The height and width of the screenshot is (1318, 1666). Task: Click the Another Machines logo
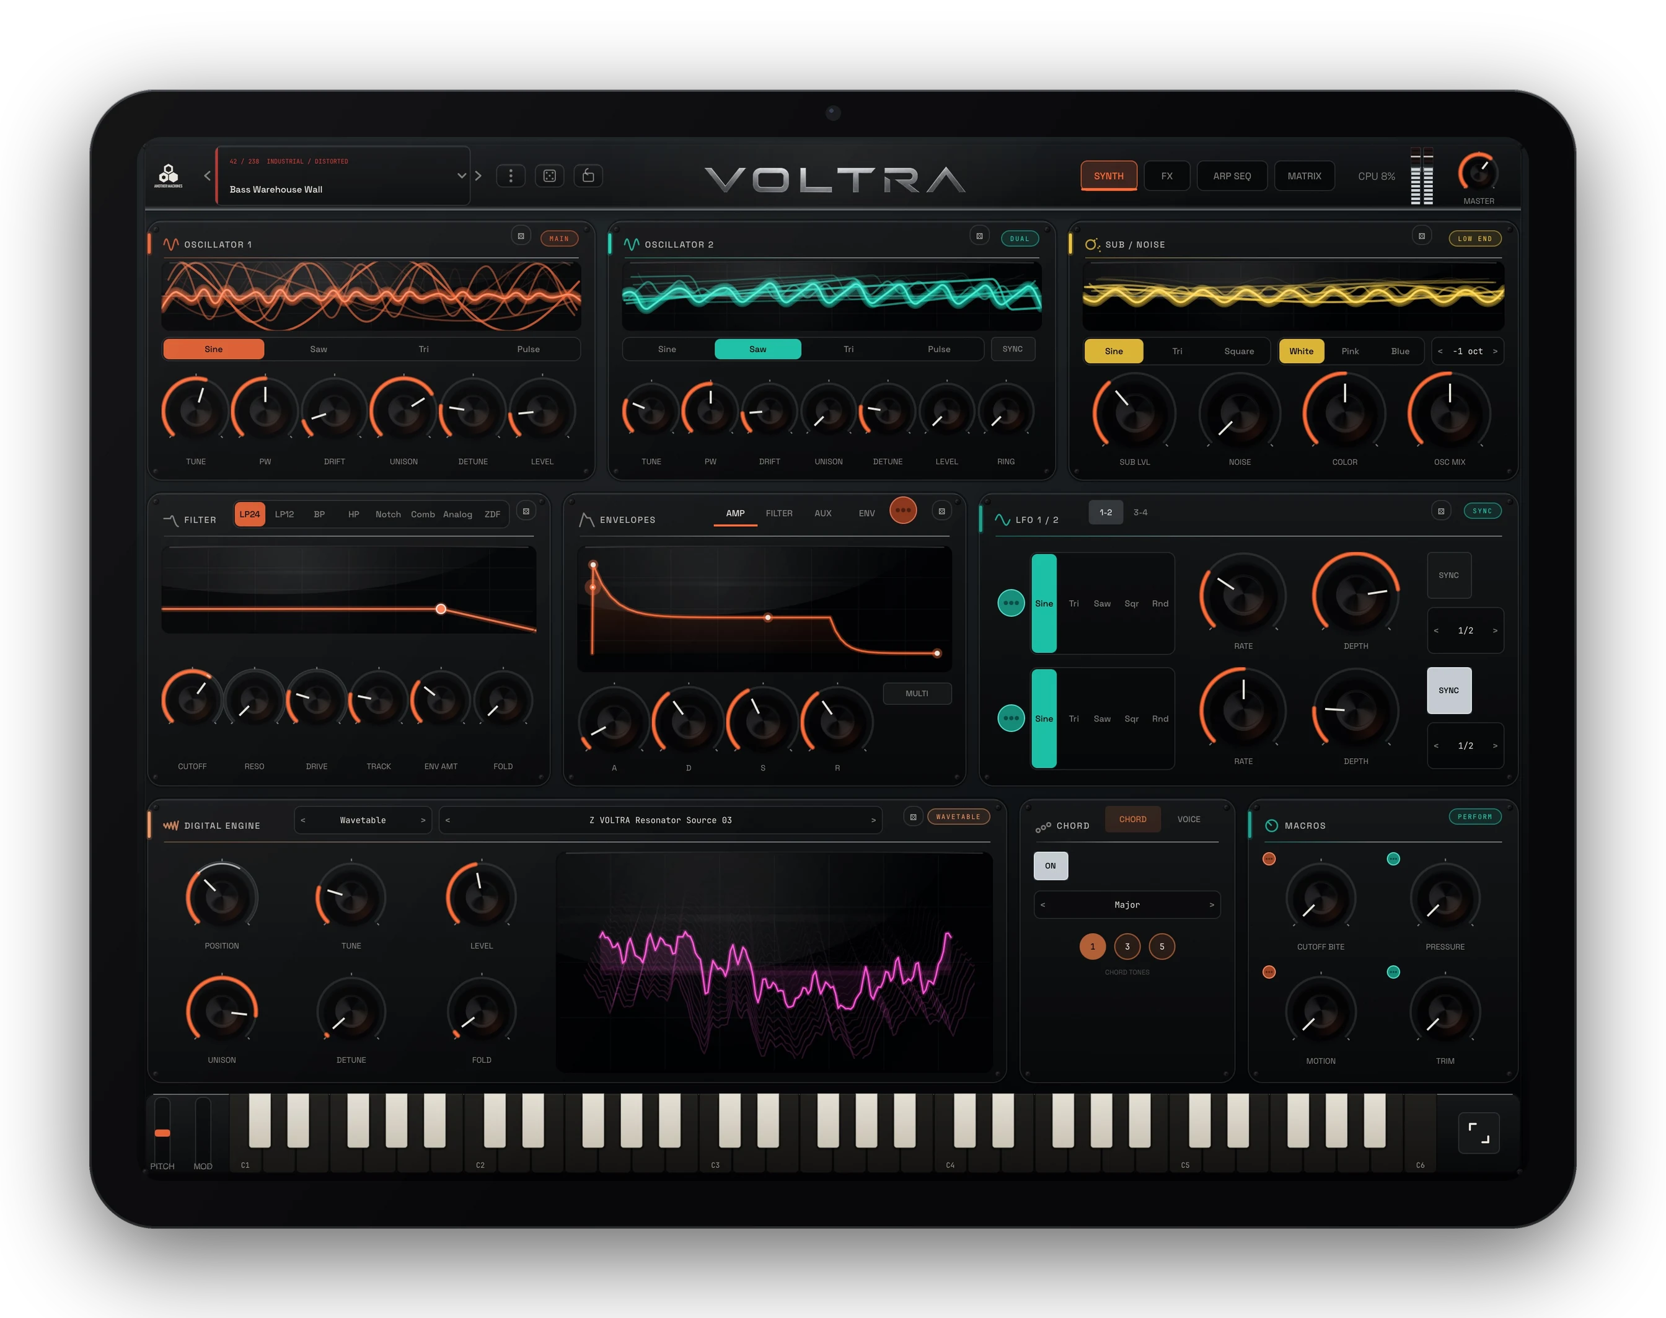pyautogui.click(x=168, y=176)
